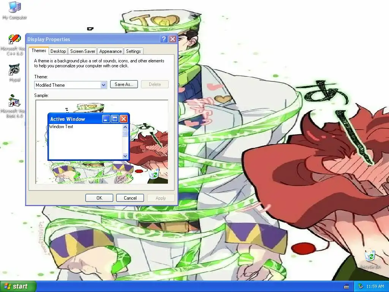The height and width of the screenshot is (292, 389).
Task: Click the Sample: label
Action: (x=41, y=95)
